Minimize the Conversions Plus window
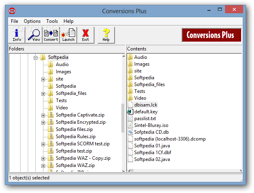Screen dimensions: 254x193 [x=209, y=10]
